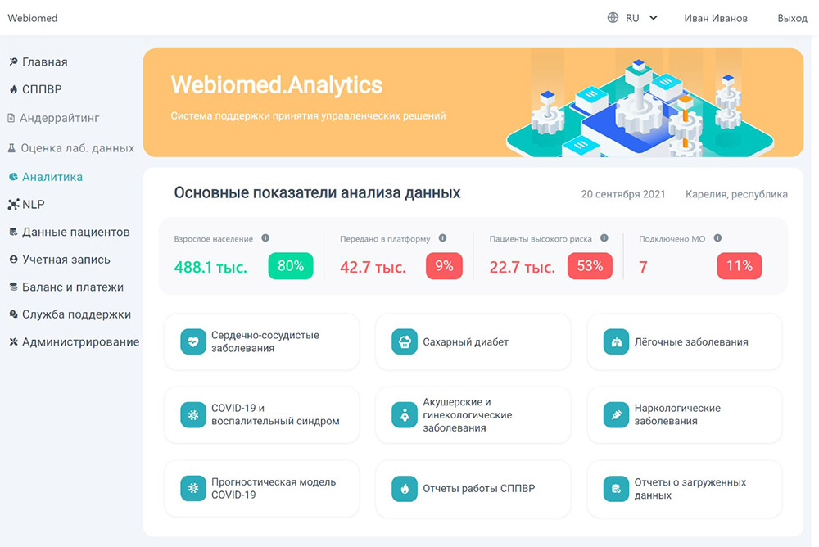This screenshot has height=547, width=819.
Task: Click info icon next to Подключено МО
Action: (717, 238)
